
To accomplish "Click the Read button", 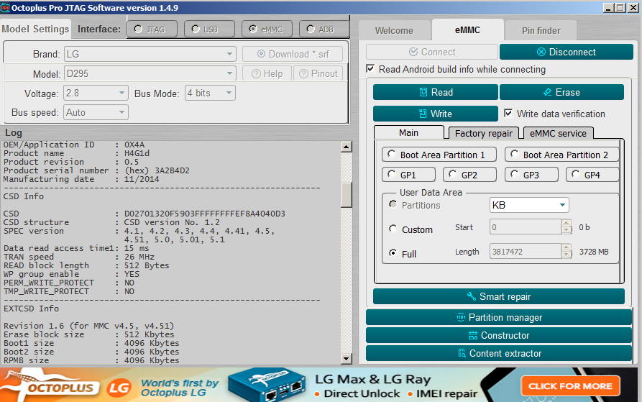I will pyautogui.click(x=435, y=92).
